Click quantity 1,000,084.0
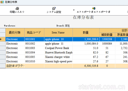Screen dimensions: 128x91 [x=86, y=44]
